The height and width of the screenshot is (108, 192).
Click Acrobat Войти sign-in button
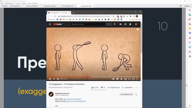[187, 6]
